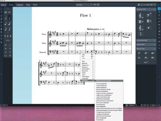
Task: Collapse the Common Clefs section
Action: coord(155,9)
